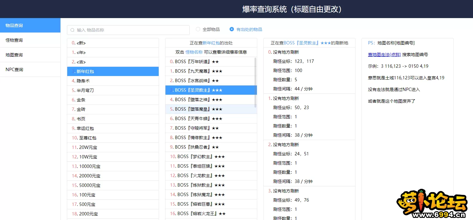Select monster BOSS『梦幻教主』★★★
473x220 pixels.
click(211, 157)
